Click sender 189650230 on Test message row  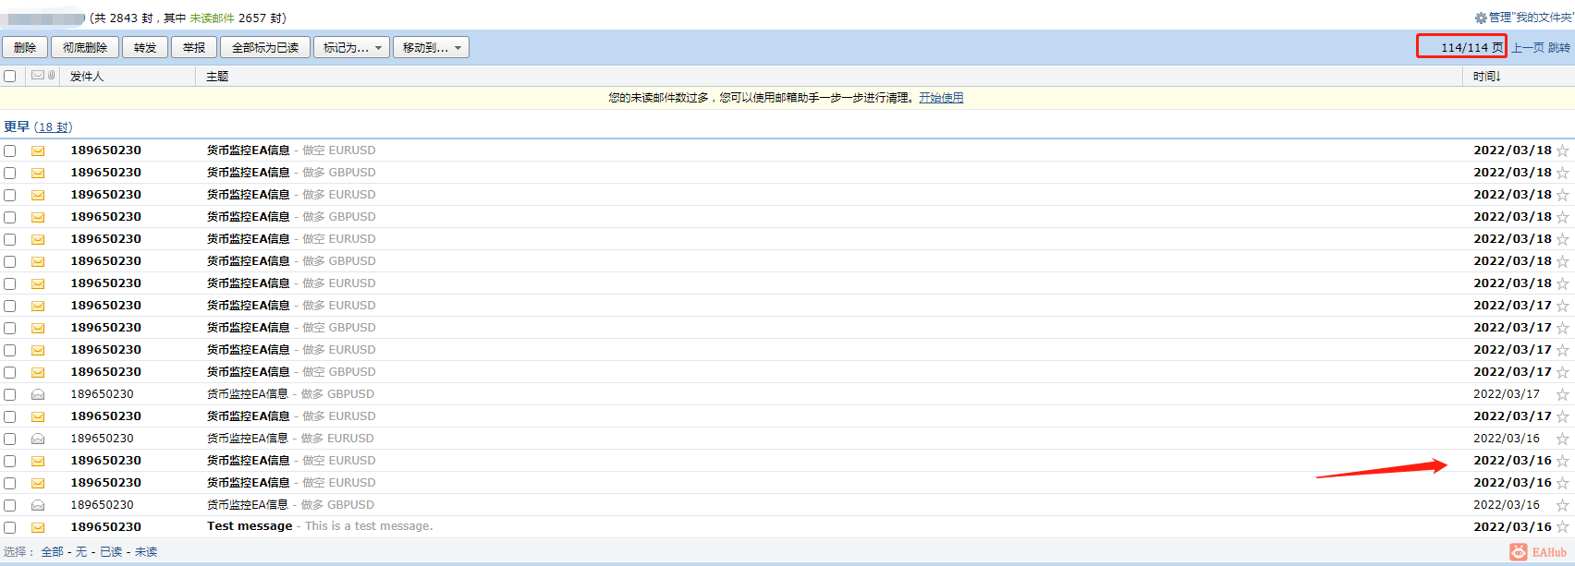click(x=106, y=527)
